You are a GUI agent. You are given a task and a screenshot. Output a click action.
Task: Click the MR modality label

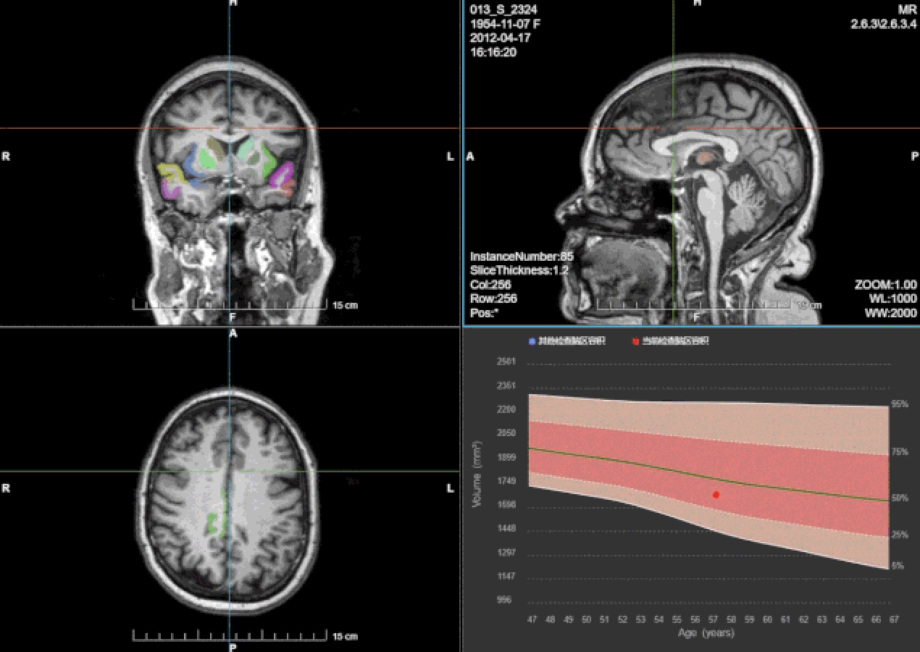tap(908, 9)
